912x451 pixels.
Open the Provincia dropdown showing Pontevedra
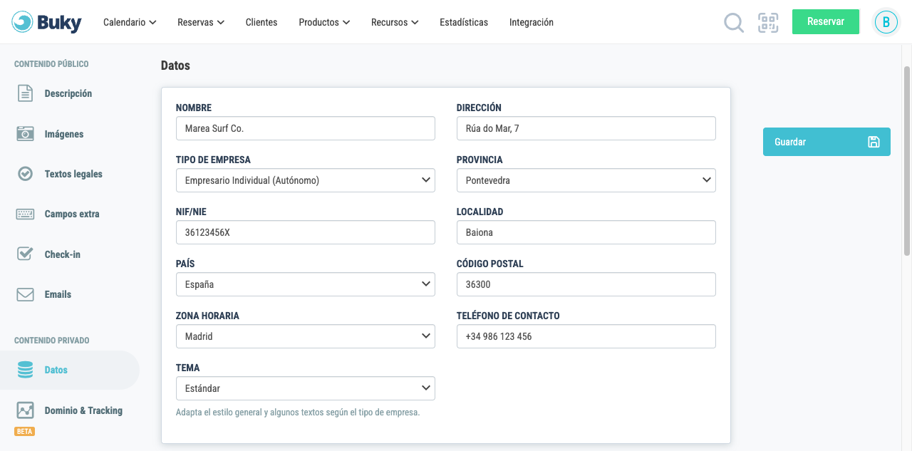(586, 180)
